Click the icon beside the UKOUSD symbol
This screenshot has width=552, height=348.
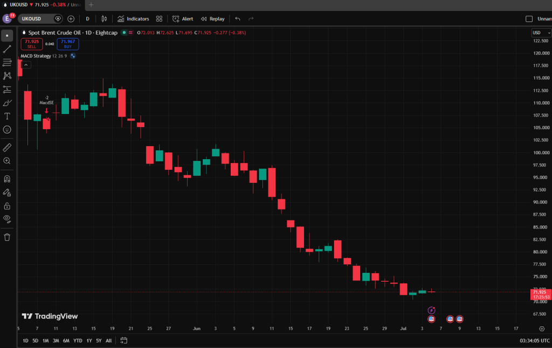click(58, 19)
